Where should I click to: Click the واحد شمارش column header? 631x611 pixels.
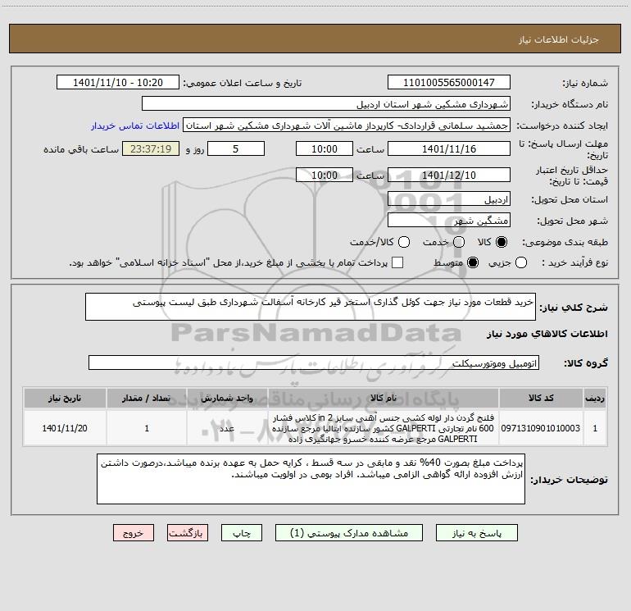(x=227, y=399)
